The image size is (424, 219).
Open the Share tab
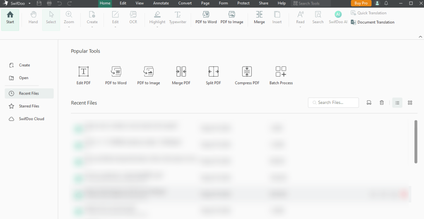(263, 3)
